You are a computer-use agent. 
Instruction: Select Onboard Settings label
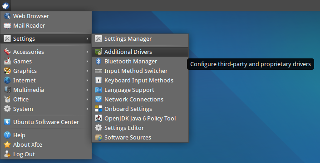[x=128, y=109]
